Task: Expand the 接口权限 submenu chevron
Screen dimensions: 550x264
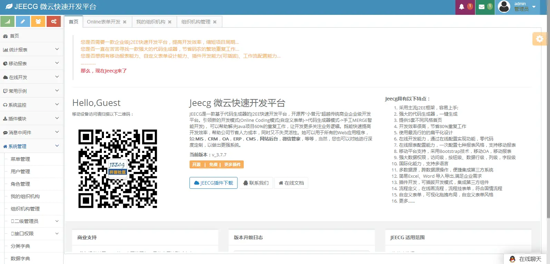Action: click(57, 233)
